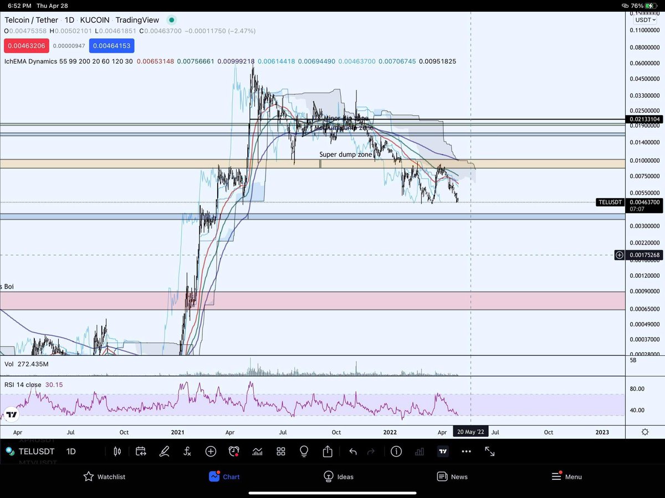Select the Super dump zone label
The width and height of the screenshot is (665, 498).
pos(345,154)
